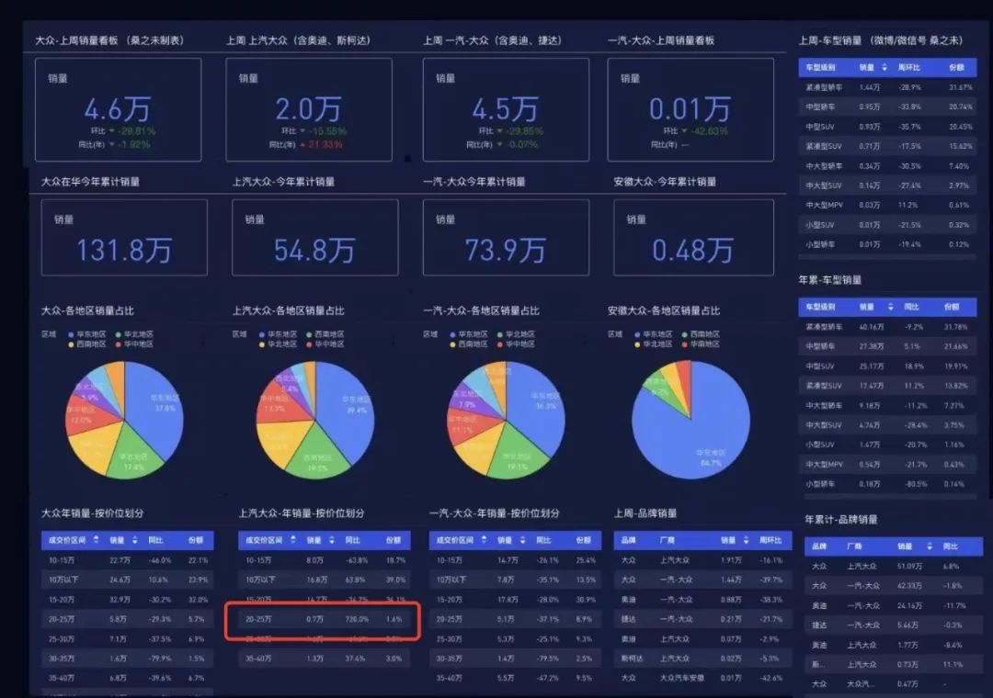Toggle 西南地区 legend in 安徽大众-各地区销量占比 chart

tap(701, 334)
